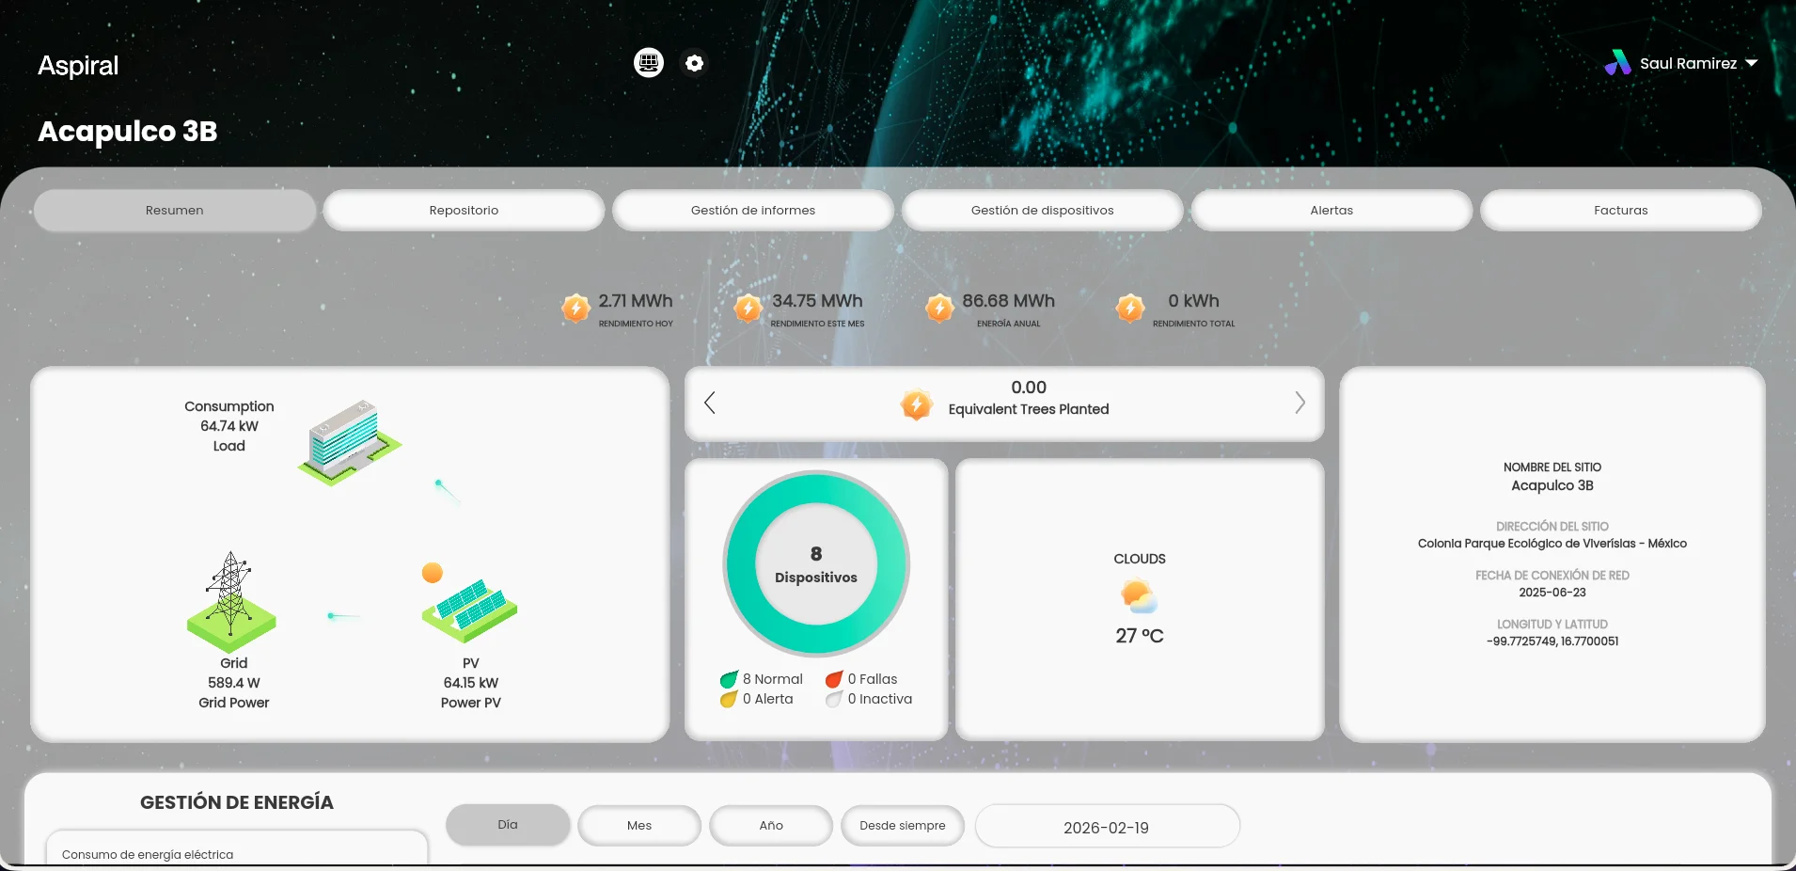
Task: Switch the time range to Año
Action: coord(771,825)
